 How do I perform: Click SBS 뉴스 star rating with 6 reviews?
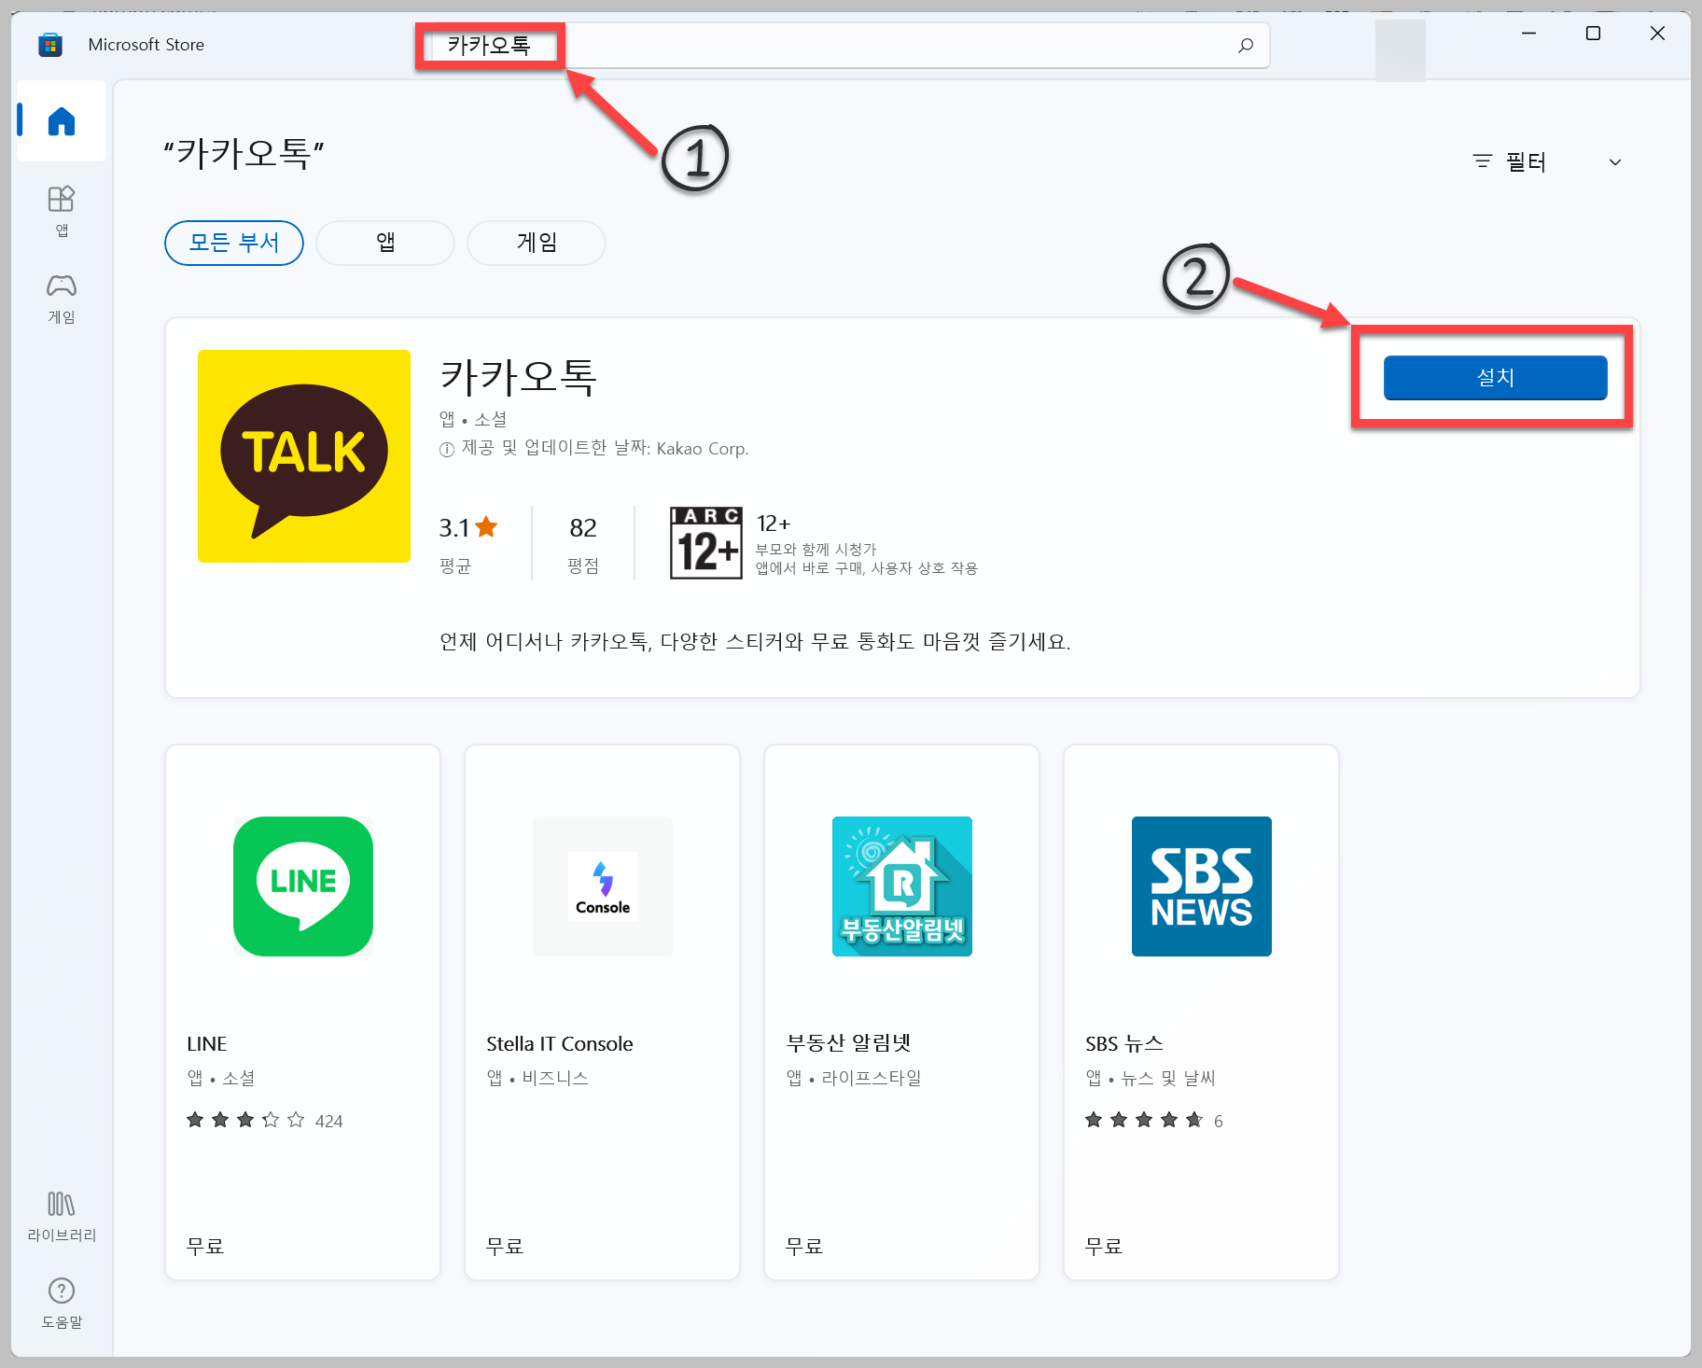(x=1154, y=1120)
